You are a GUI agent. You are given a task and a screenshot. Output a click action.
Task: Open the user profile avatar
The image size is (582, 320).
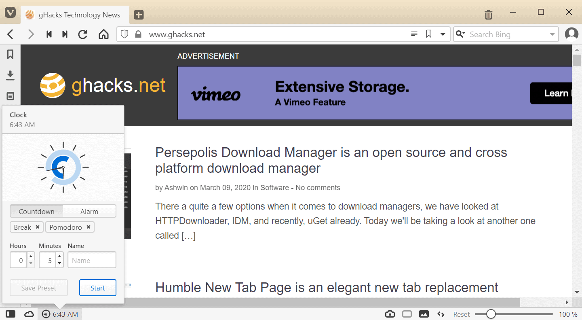(571, 34)
